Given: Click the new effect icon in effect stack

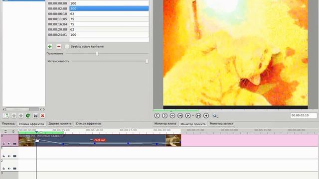Looking at the screenshot, I should click(6, 116).
